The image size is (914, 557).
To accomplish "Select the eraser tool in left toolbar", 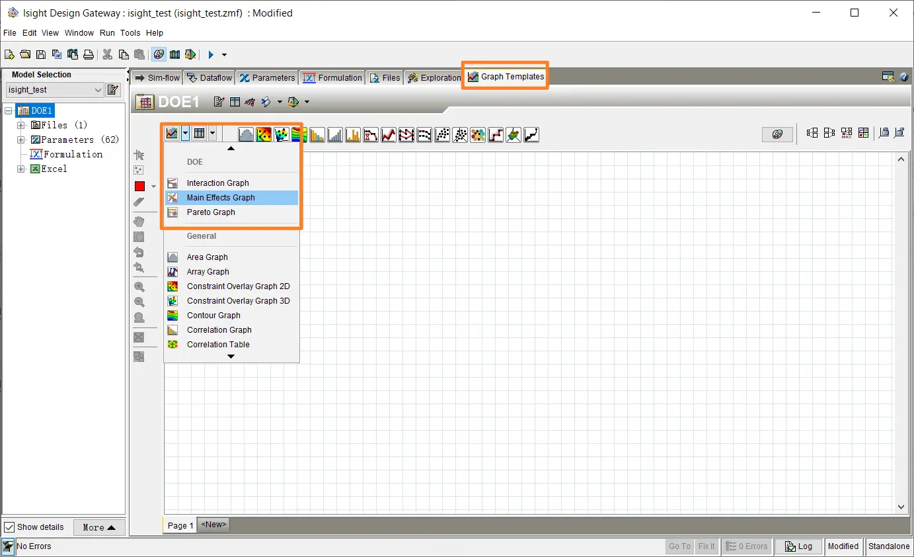I will click(x=139, y=202).
